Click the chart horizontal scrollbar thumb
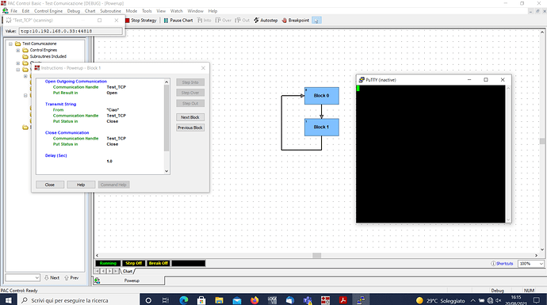 317,256
